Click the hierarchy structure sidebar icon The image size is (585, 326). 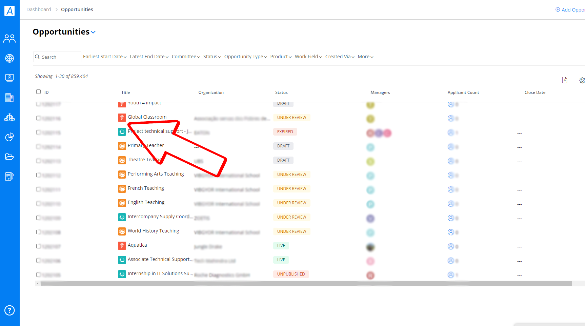click(x=9, y=117)
